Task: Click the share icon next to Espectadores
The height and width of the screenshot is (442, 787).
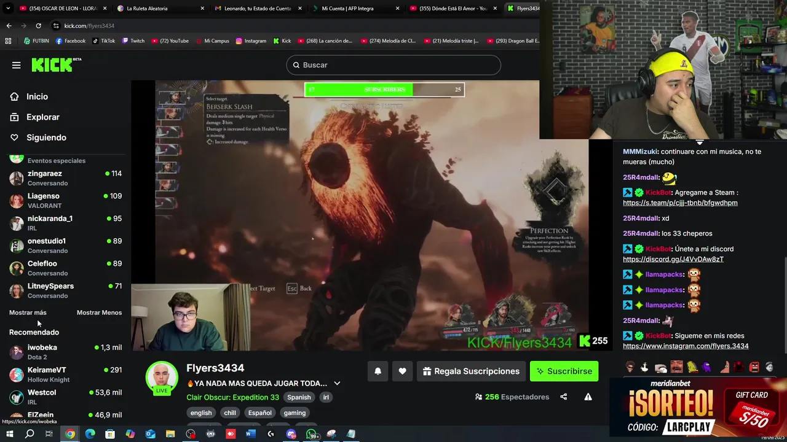Action: coord(563,397)
